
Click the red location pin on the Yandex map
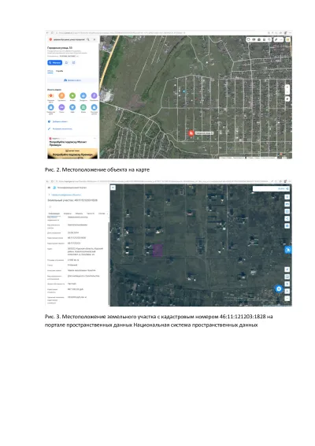pyautogui.click(x=191, y=133)
